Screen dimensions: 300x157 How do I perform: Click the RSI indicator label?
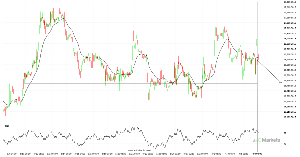[7, 126]
